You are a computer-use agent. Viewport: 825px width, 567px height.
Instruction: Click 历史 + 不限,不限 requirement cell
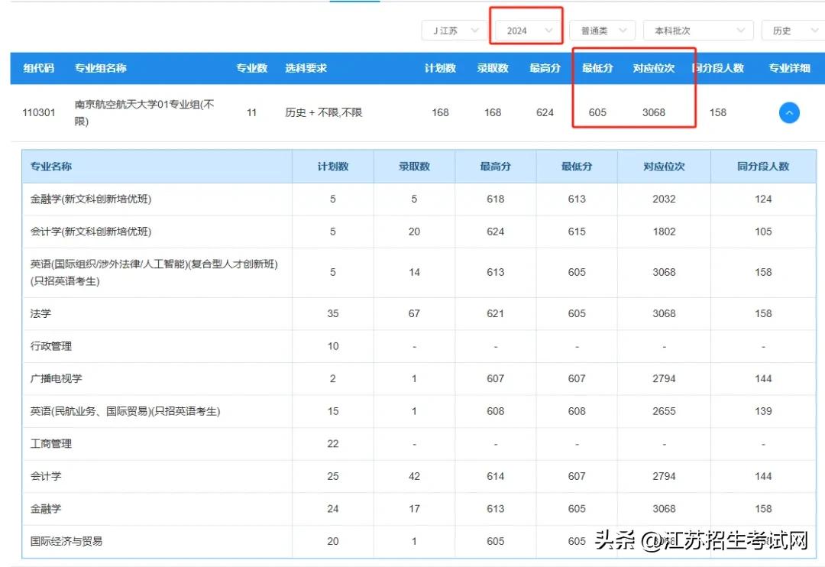(x=324, y=112)
